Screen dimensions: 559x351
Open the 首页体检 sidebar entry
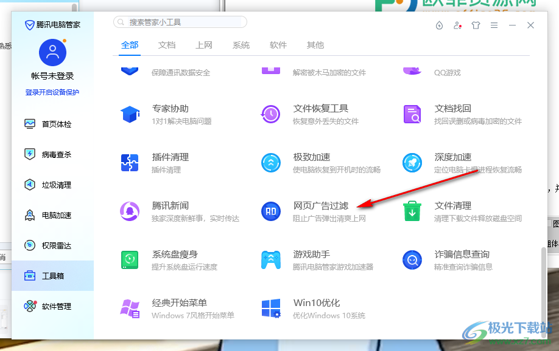click(x=52, y=124)
